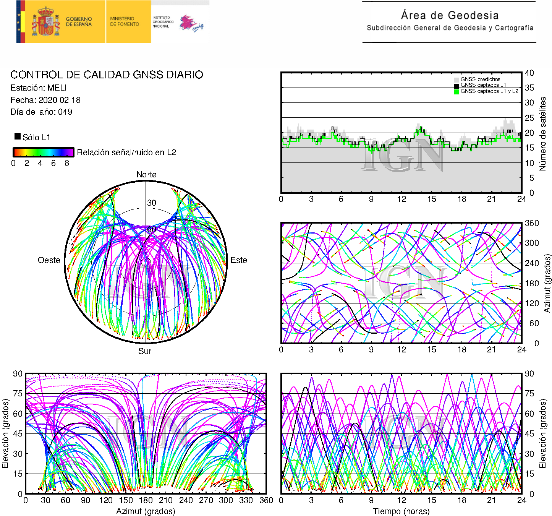Click the '40' tick on satellites axis
This screenshot has width=552, height=516.
tap(529, 73)
